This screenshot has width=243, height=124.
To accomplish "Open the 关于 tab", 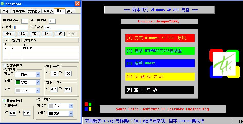I will tap(70, 11).
